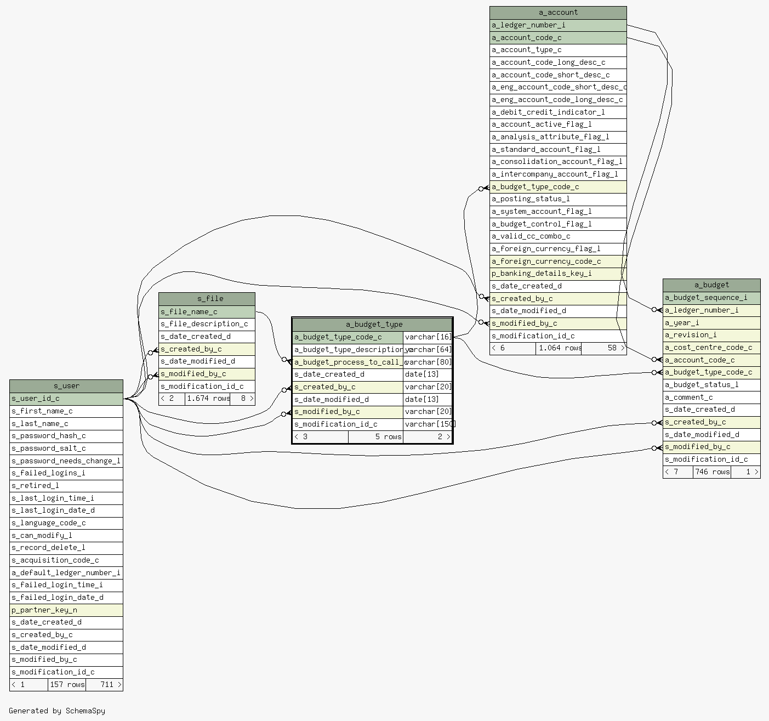769x721 pixels.
Task: Click varchar[80] type cell
Action: click(428, 362)
